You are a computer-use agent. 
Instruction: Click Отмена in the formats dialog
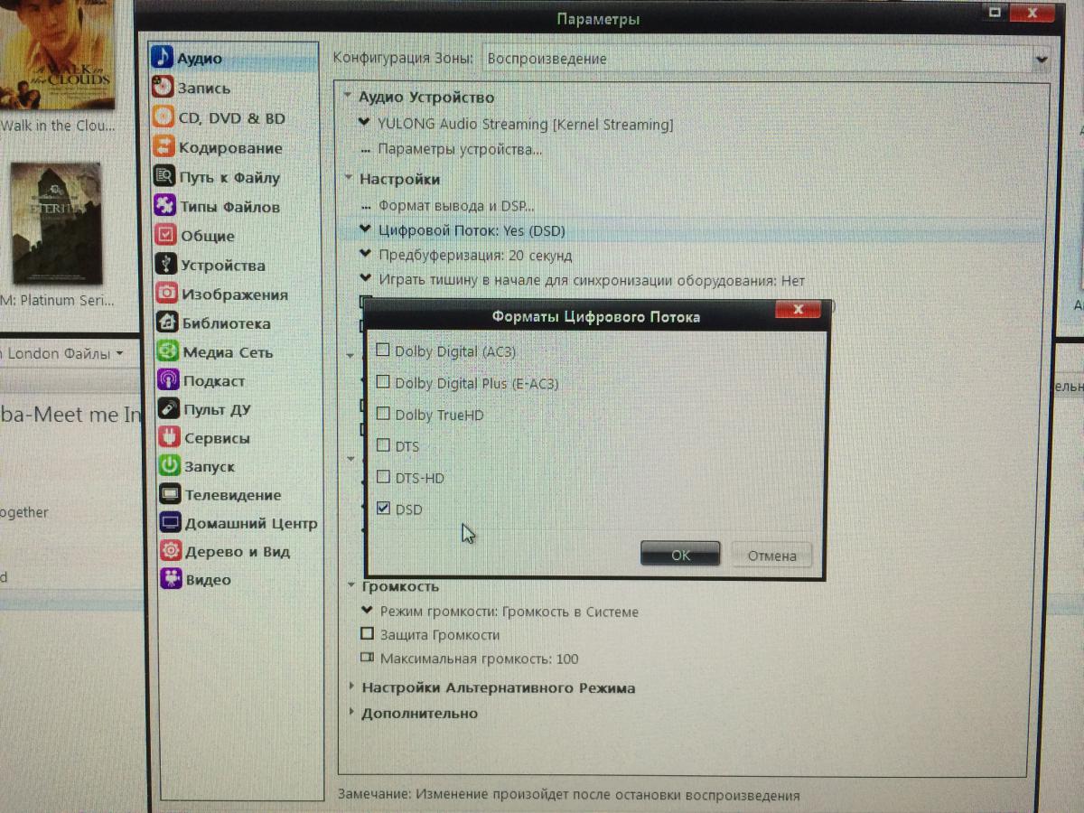coord(772,556)
